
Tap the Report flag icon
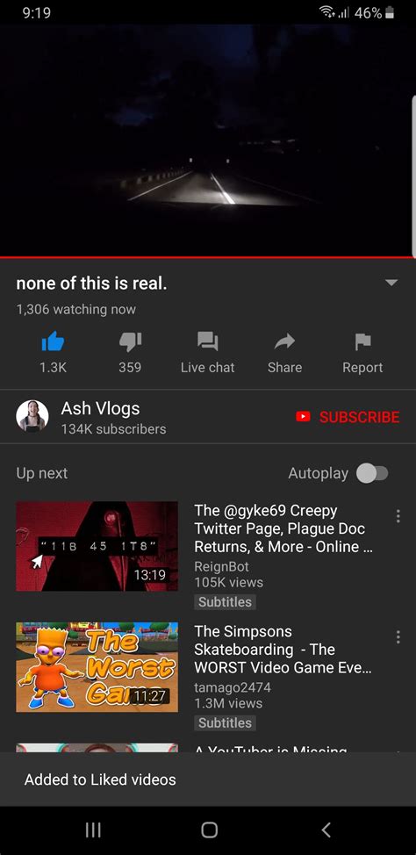[x=362, y=341]
